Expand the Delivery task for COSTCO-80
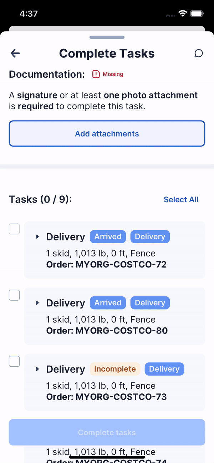Viewport: 214px width, 463px height. point(37,303)
